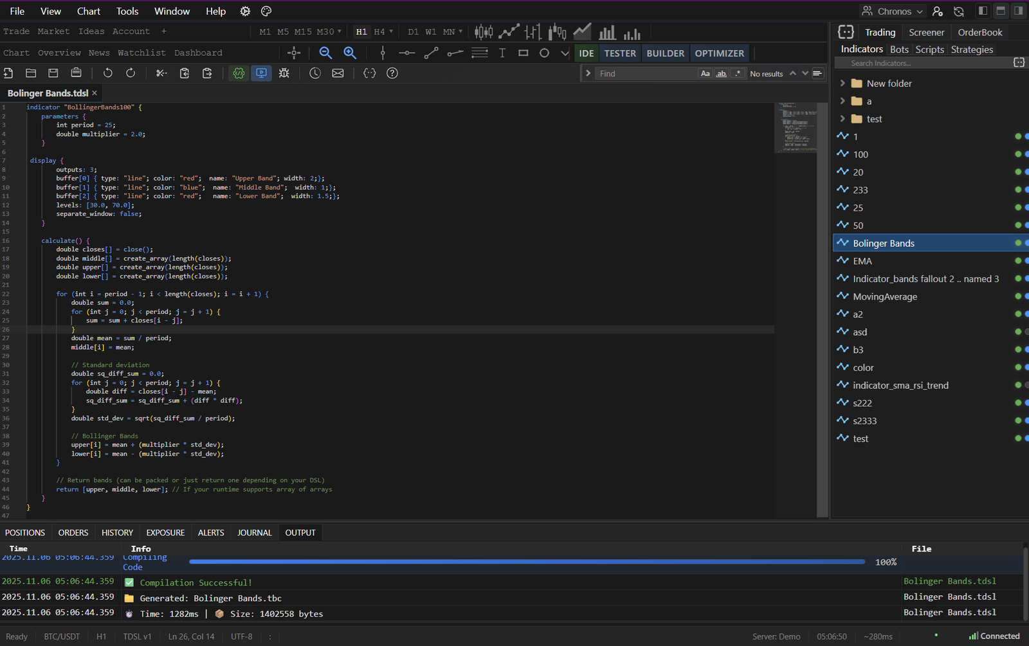
Task: Select the zoom-in magnifier tool
Action: pos(349,53)
